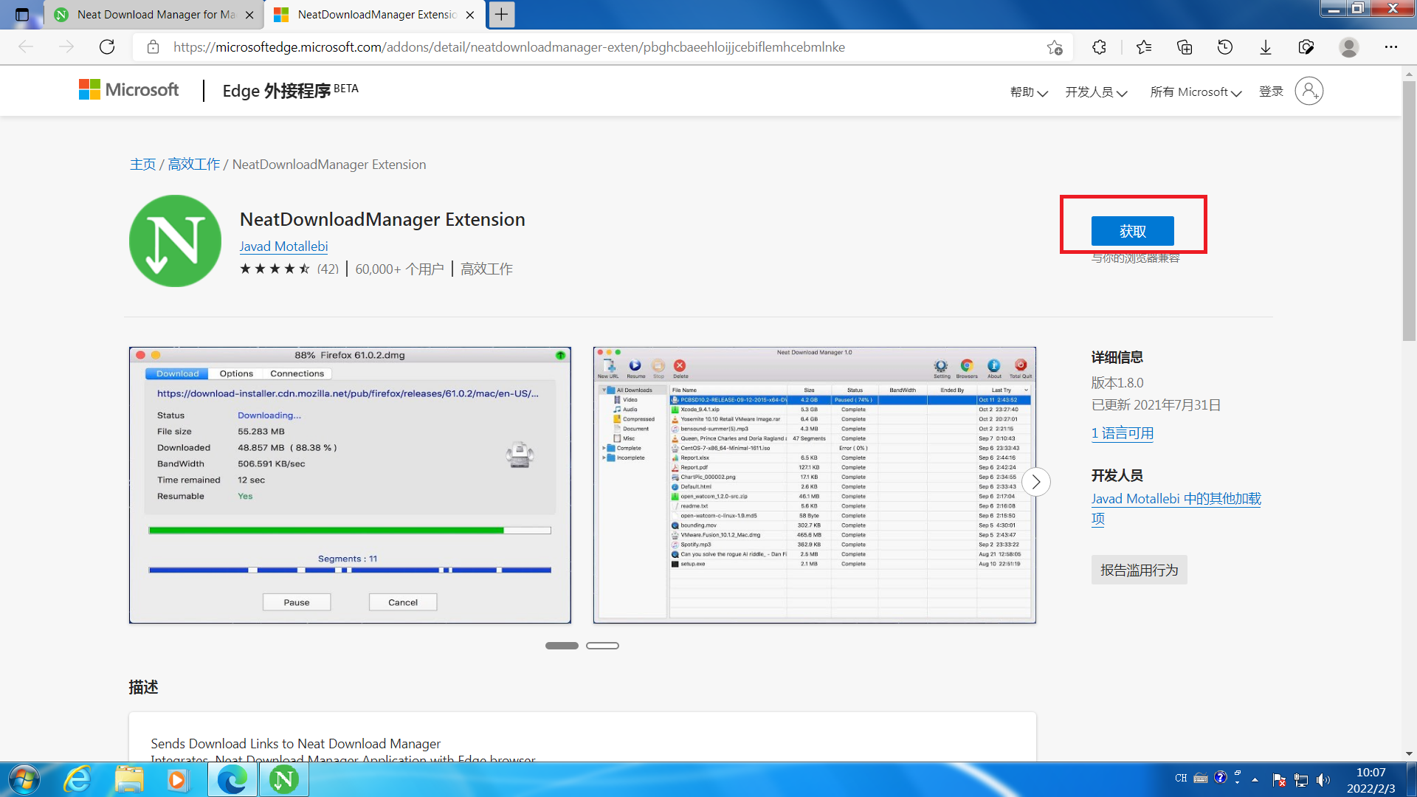Click the CH language indicator in tray
Screen dimensions: 1417x797
1181,779
